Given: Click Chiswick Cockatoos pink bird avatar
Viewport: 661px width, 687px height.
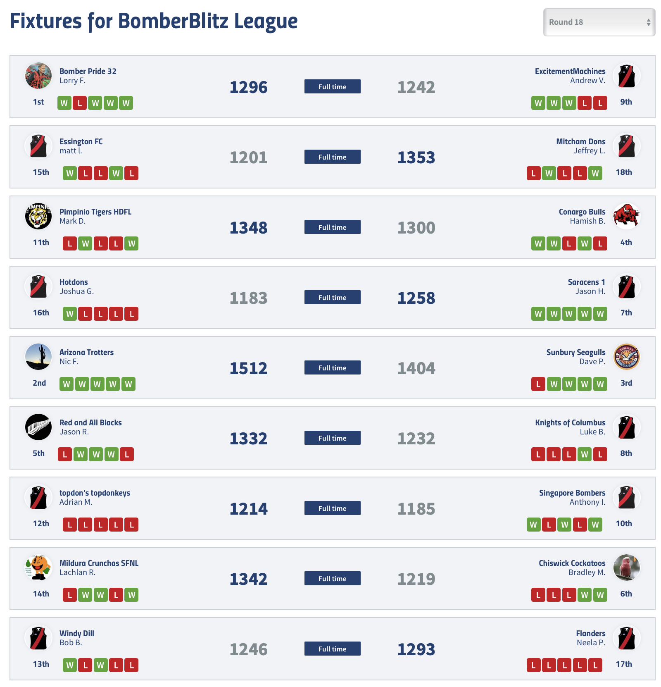Looking at the screenshot, I should 626,568.
